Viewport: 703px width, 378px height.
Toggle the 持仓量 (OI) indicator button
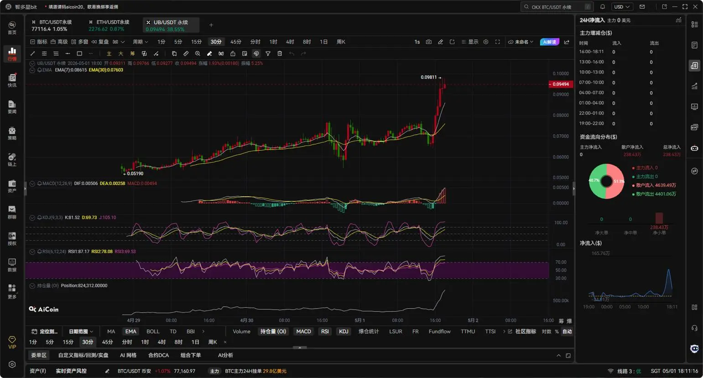(x=273, y=331)
